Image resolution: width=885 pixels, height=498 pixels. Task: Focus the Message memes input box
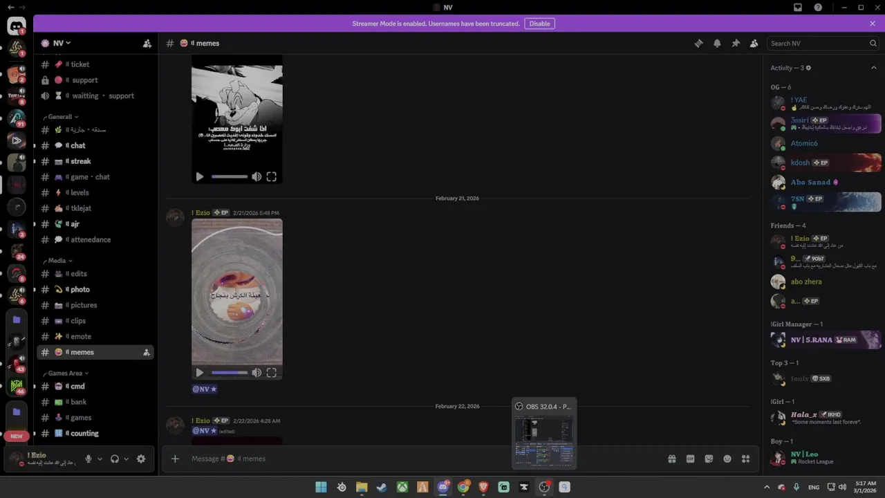tap(422, 459)
